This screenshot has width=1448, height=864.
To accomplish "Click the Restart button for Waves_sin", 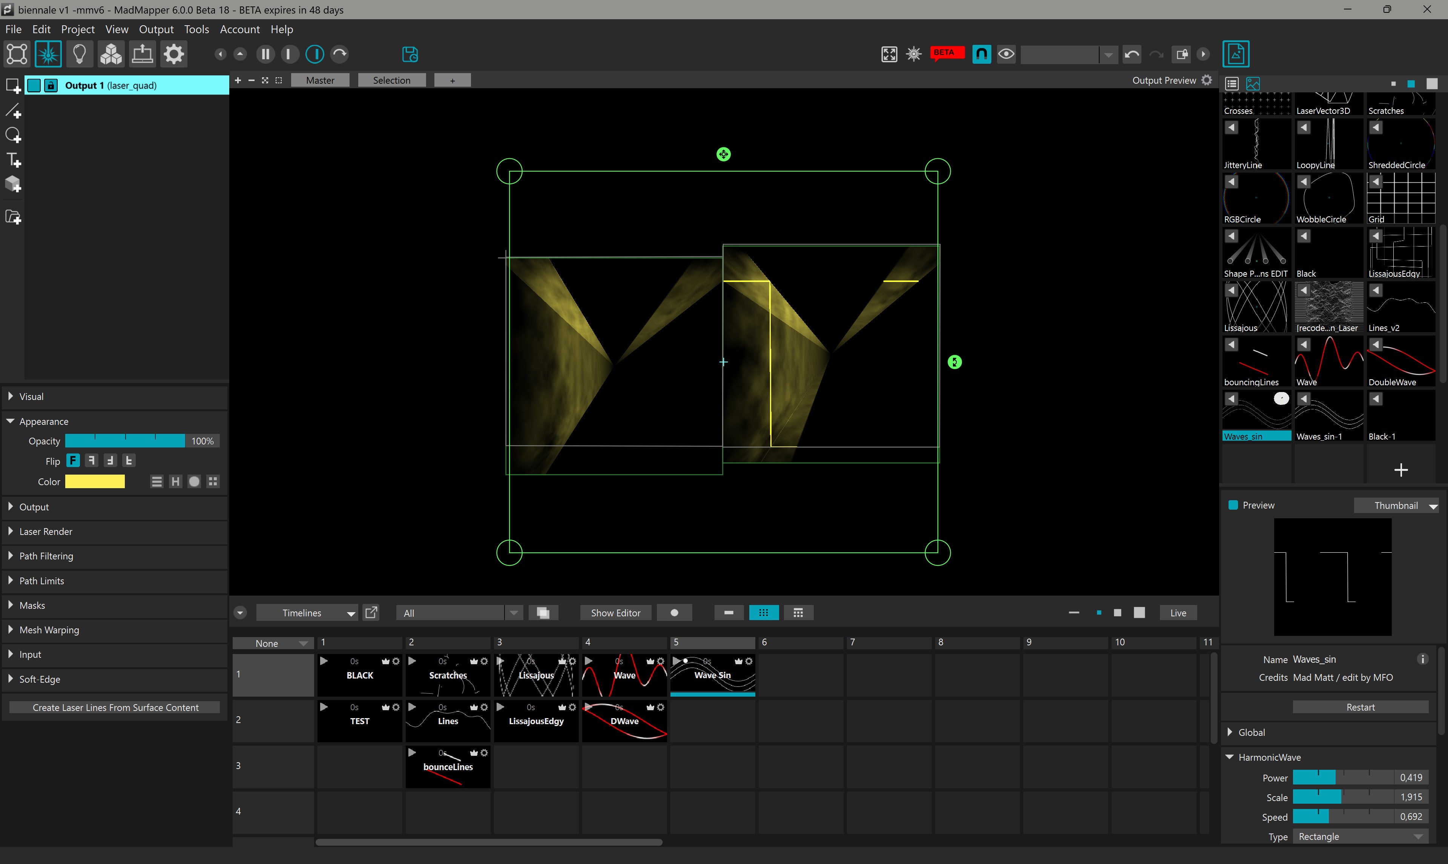I will pos(1360,706).
